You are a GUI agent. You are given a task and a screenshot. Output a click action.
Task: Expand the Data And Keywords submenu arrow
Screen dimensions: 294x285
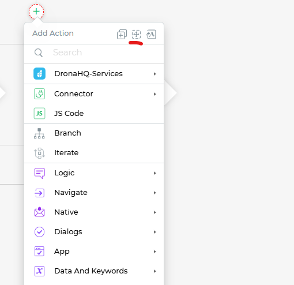[154, 271]
